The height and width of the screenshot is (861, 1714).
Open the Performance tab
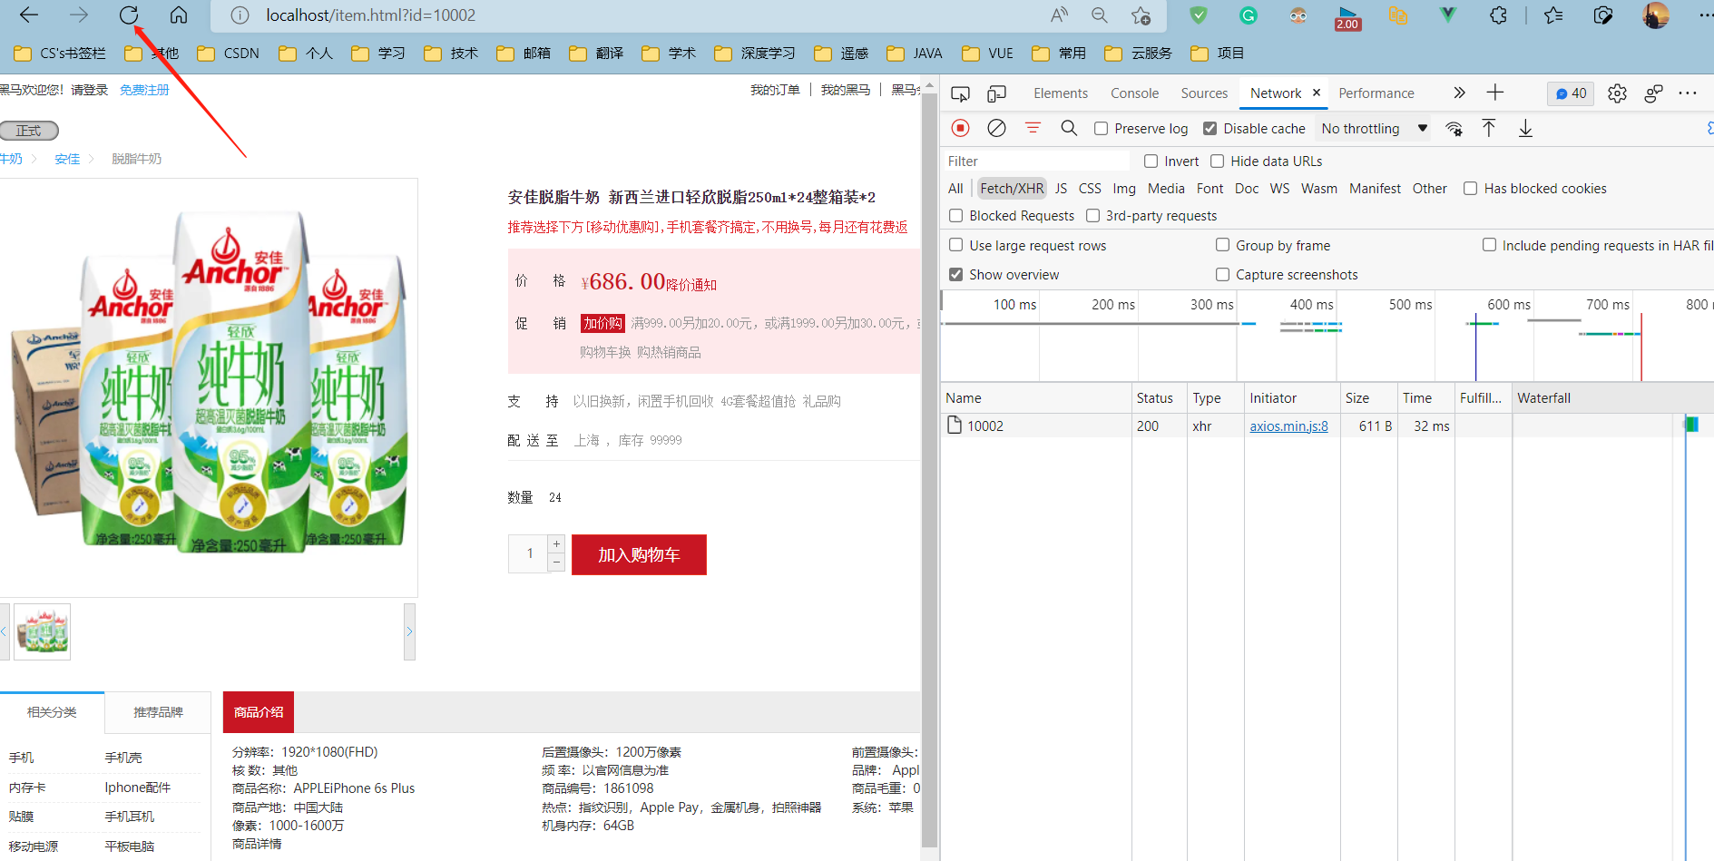tap(1376, 93)
